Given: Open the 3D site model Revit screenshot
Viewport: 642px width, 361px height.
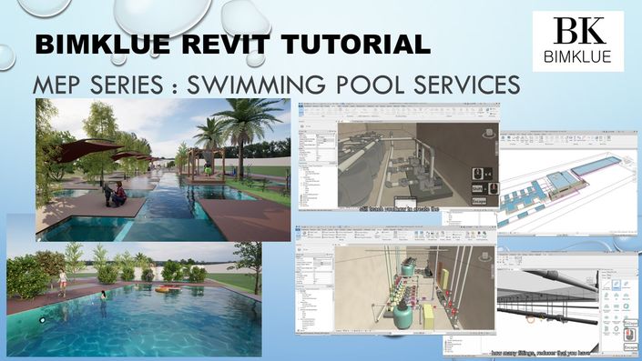Looking at the screenshot, I should click(x=569, y=183).
